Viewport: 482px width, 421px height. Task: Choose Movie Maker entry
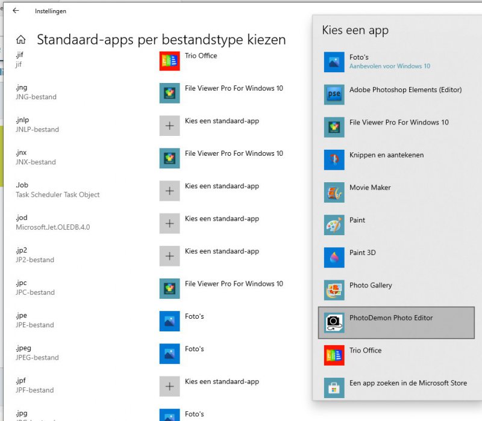[x=396, y=192]
